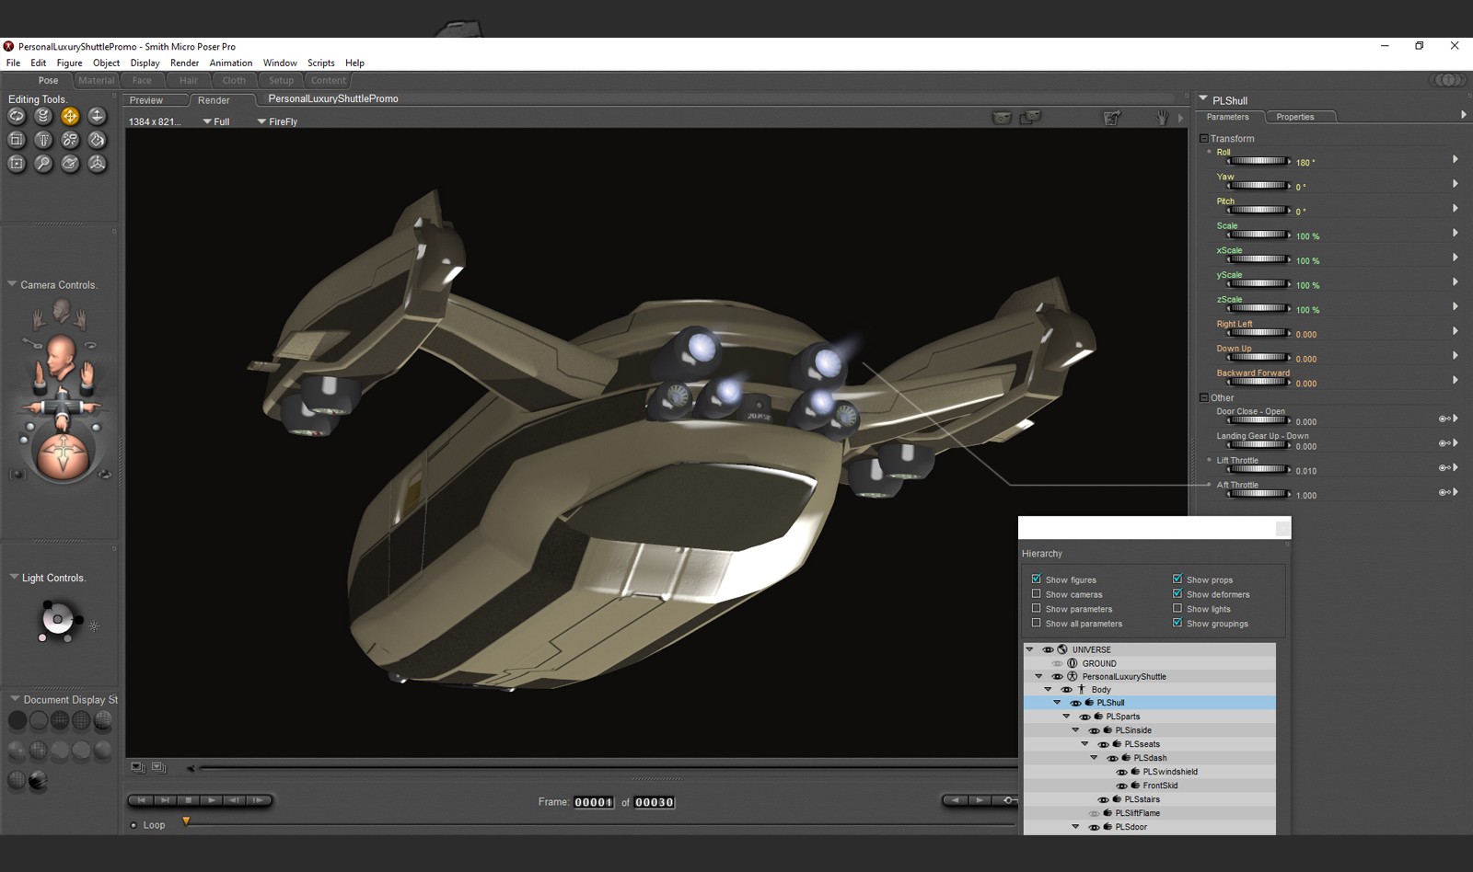Click the Aft Throttle parameter dial

tap(1258, 494)
